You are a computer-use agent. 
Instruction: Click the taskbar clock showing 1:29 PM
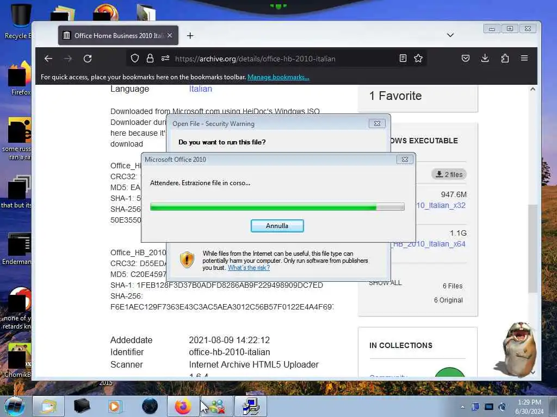(529, 406)
